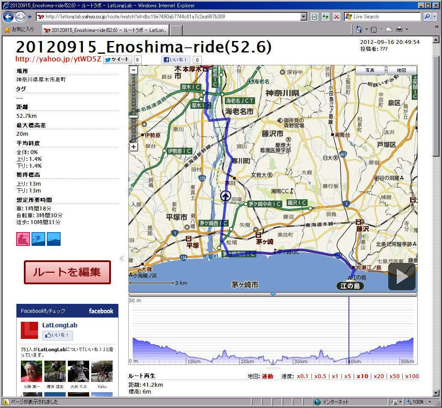
Task: Click the current position arrow marker on map
Action: point(226,196)
